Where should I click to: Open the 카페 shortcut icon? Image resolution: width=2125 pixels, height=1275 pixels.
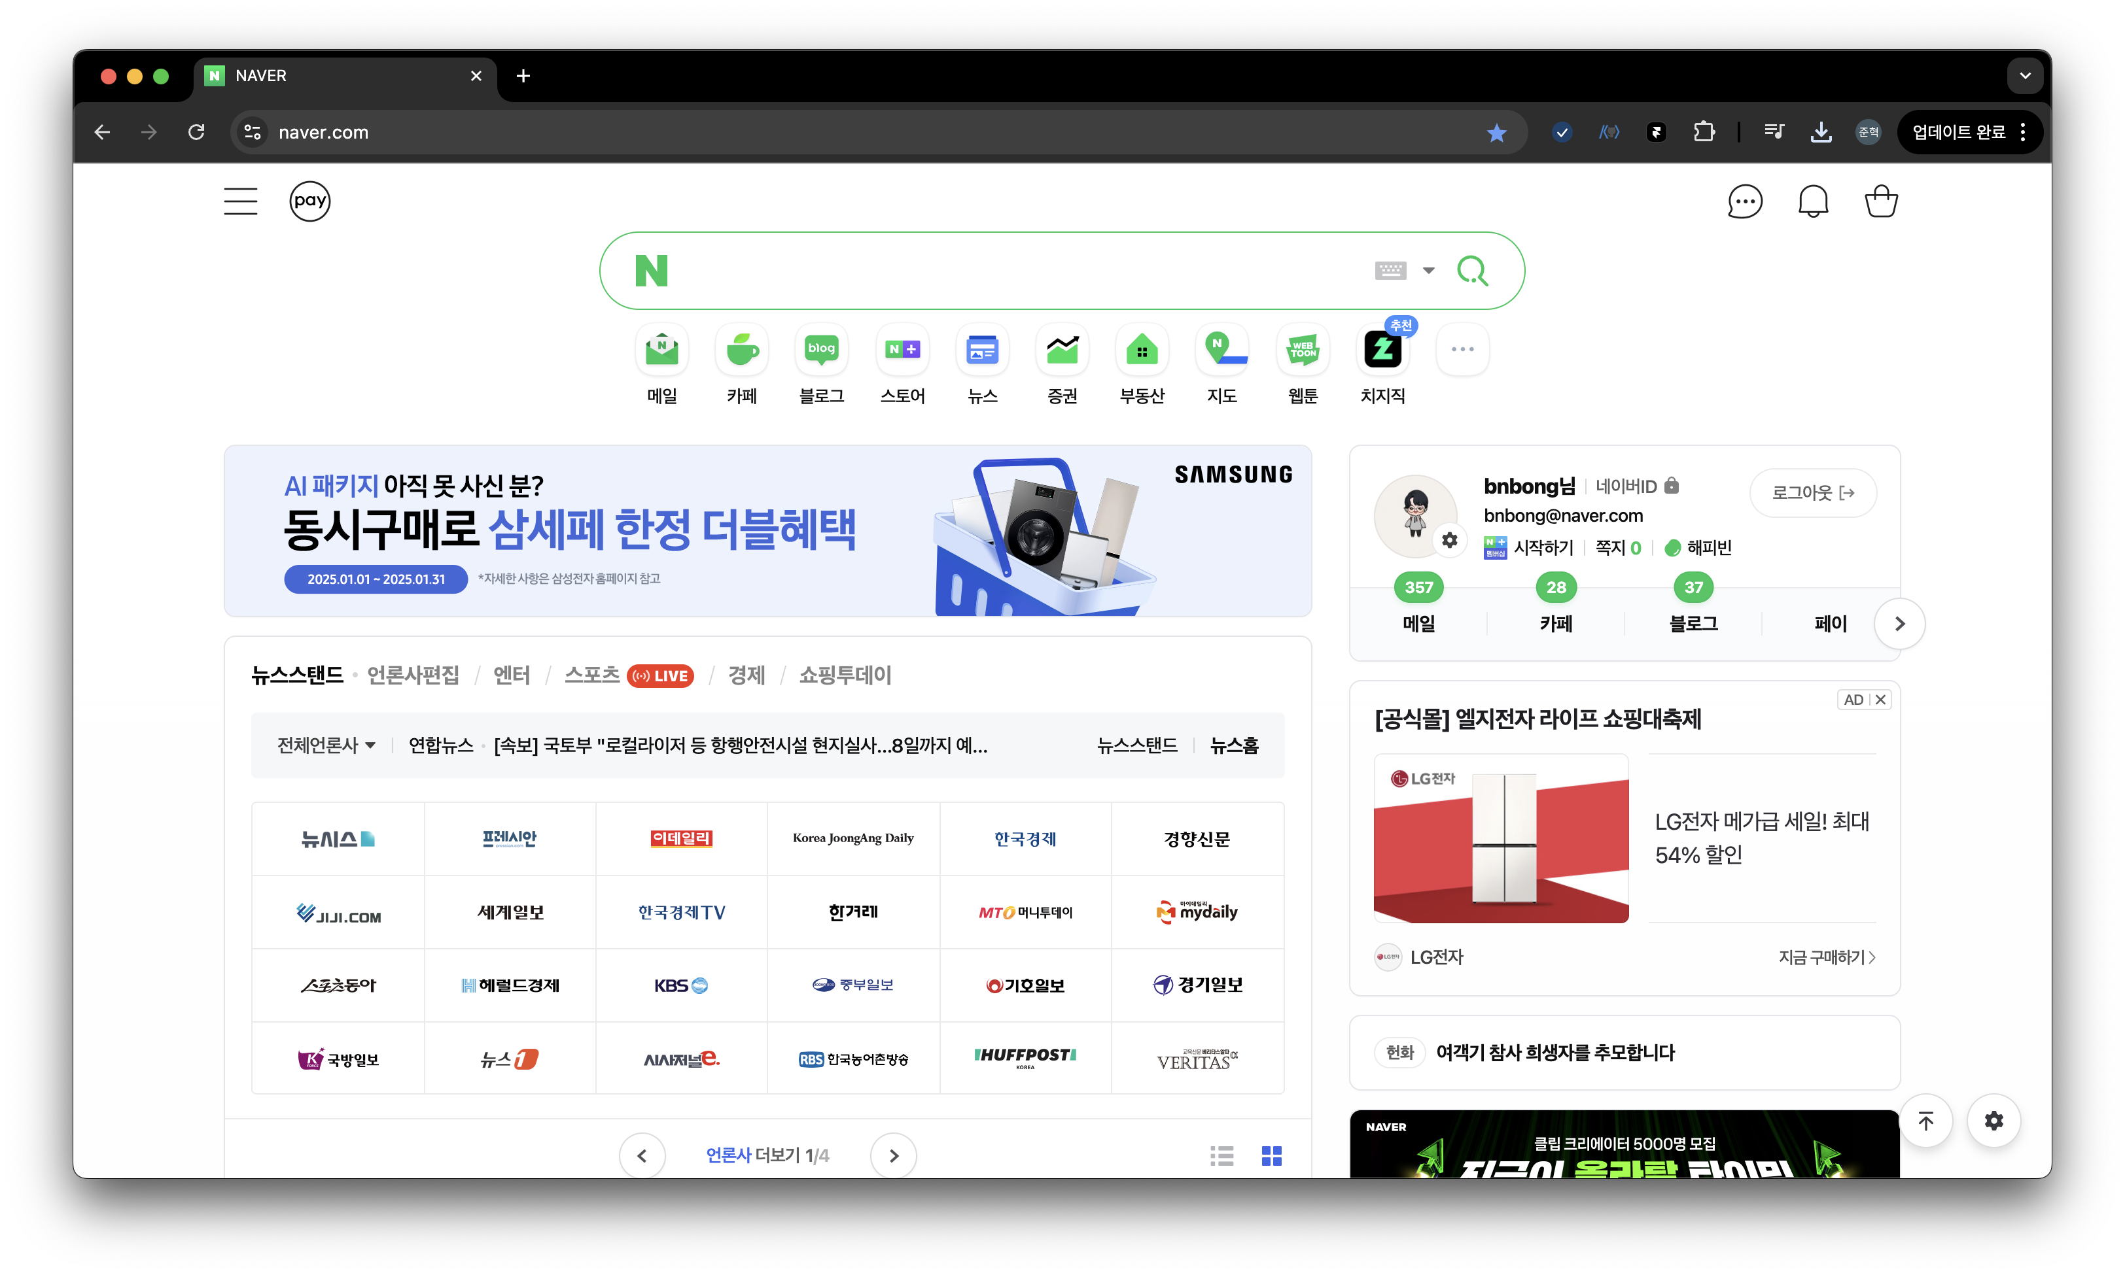click(742, 350)
